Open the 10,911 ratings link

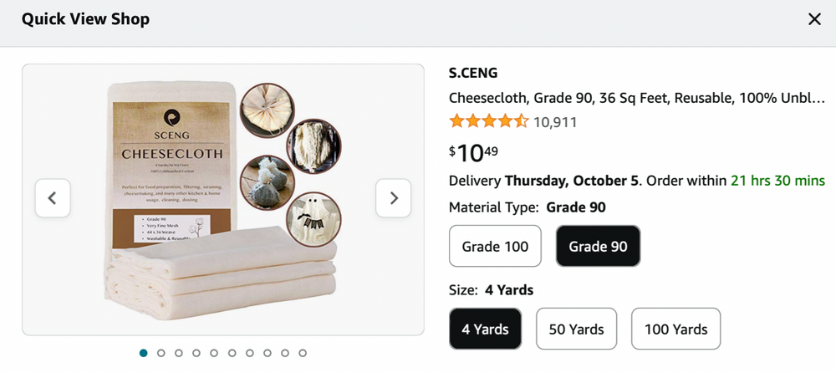click(x=555, y=122)
